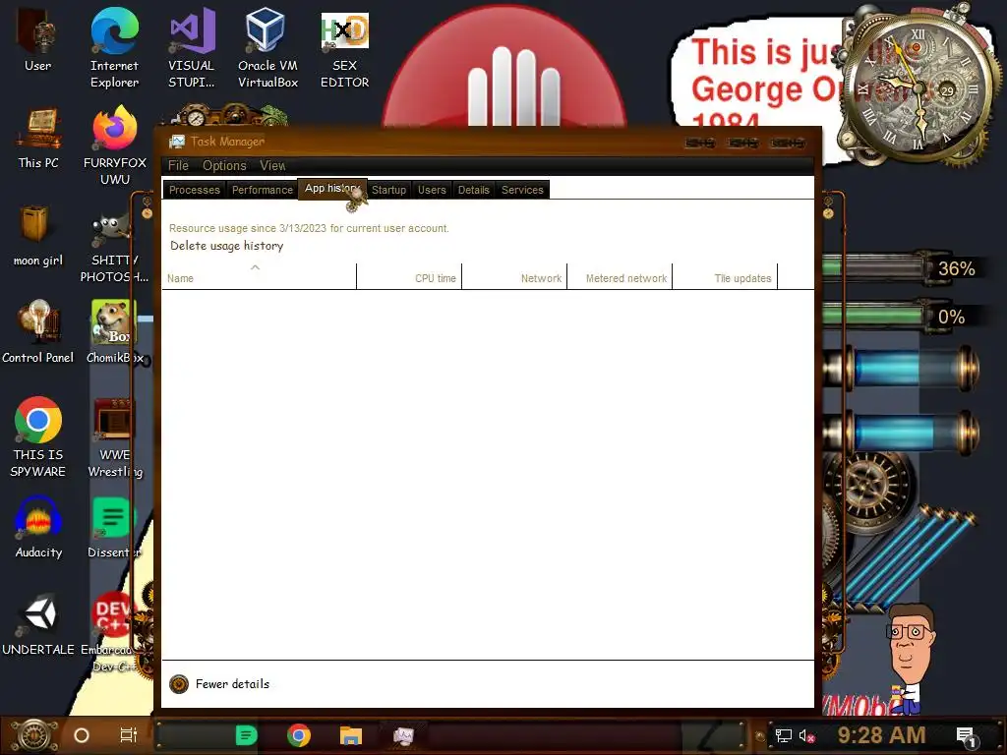Sort by the CPU time column
This screenshot has height=755, width=1007.
tap(409, 276)
